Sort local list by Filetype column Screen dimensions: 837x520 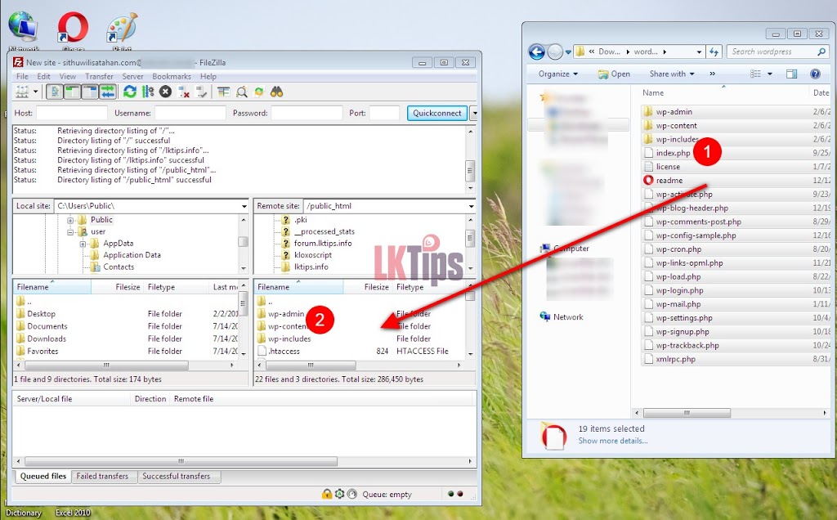(x=161, y=287)
